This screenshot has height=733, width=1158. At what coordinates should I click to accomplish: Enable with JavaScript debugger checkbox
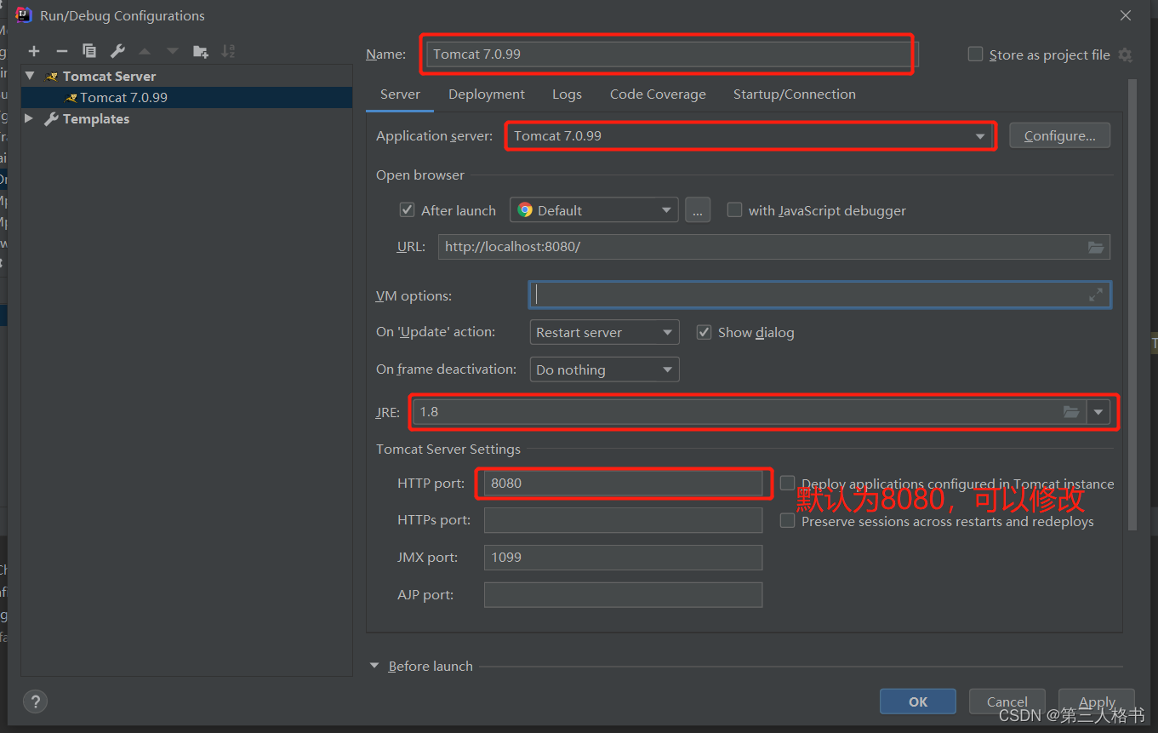734,209
